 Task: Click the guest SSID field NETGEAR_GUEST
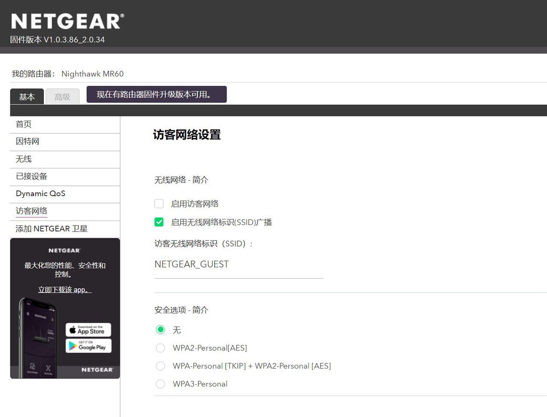pyautogui.click(x=238, y=265)
